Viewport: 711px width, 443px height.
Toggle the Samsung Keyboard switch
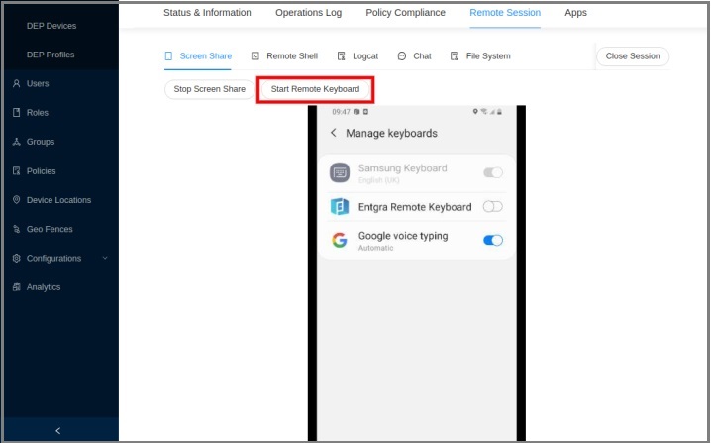[x=492, y=172]
